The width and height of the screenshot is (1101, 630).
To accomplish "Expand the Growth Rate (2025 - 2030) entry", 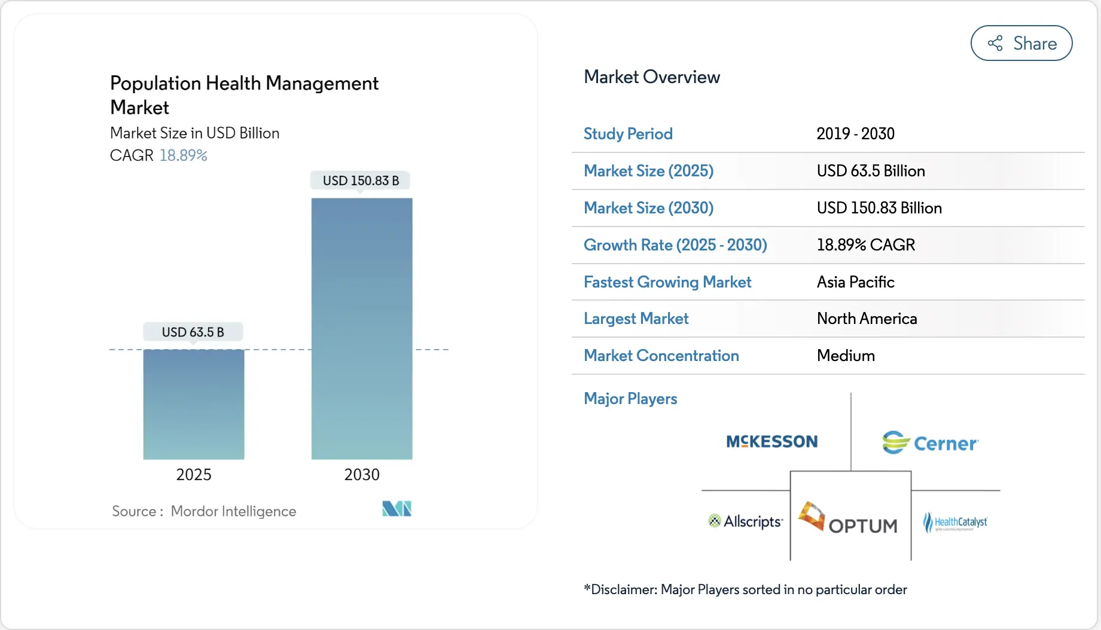I will [x=675, y=245].
